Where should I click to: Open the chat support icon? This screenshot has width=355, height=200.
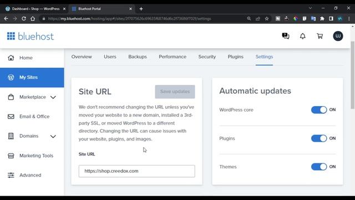point(286,36)
